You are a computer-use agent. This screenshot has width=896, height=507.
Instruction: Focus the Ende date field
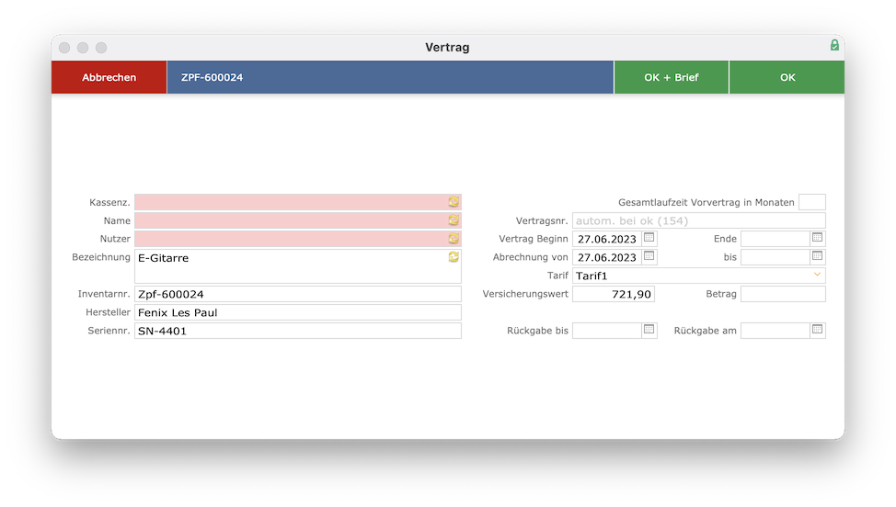pyautogui.click(x=775, y=239)
